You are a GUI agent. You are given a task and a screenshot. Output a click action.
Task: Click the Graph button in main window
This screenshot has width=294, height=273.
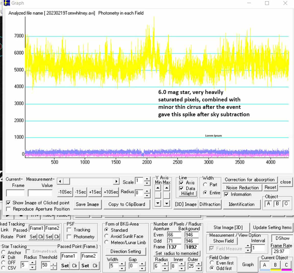[x=248, y=265]
